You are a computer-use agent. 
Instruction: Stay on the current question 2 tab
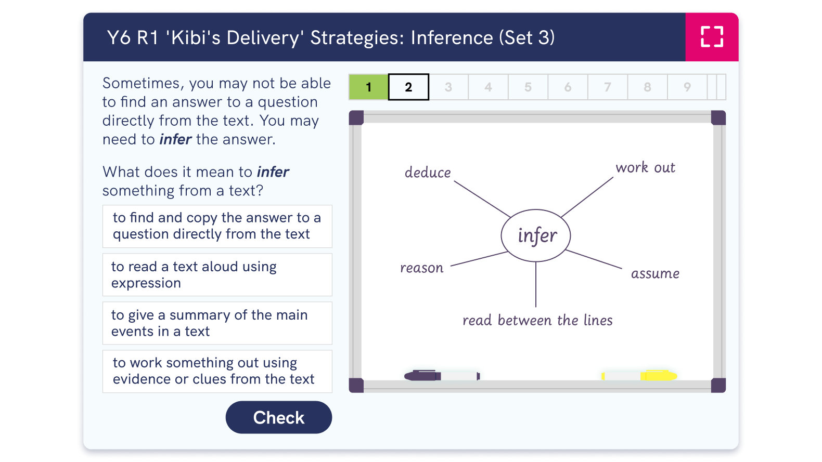408,87
